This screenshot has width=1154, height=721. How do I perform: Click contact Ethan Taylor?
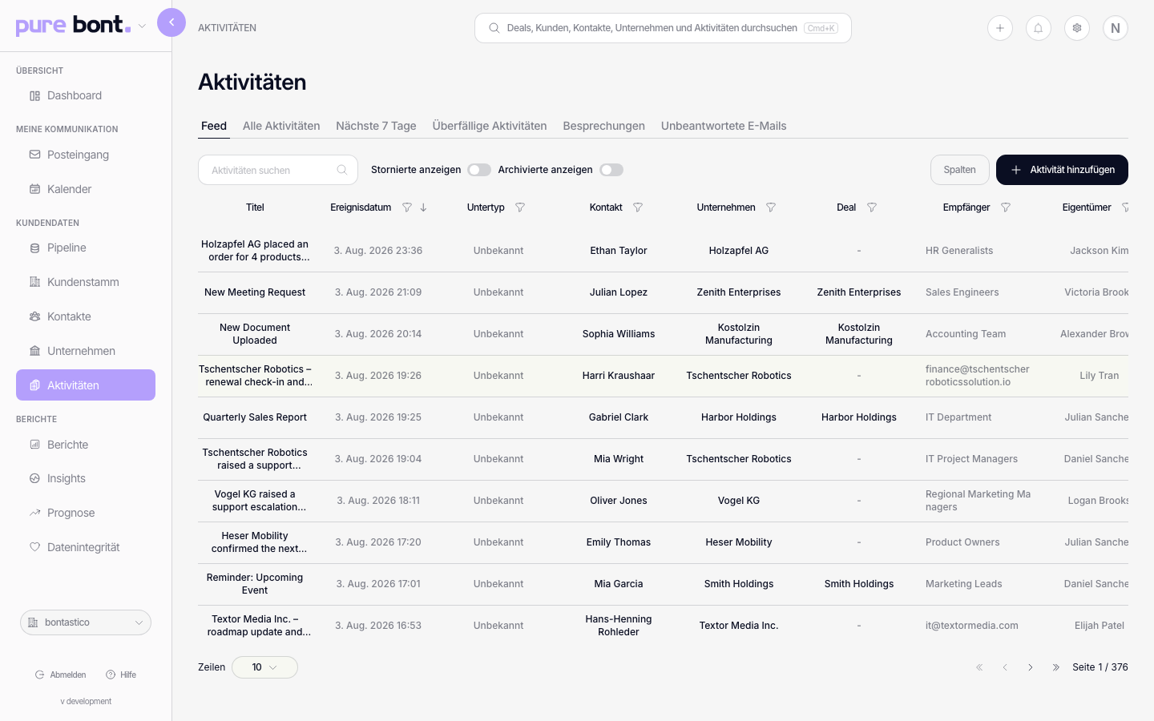click(x=619, y=251)
